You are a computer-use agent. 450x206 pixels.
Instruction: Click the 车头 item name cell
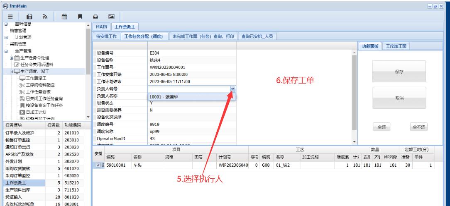pos(147,165)
